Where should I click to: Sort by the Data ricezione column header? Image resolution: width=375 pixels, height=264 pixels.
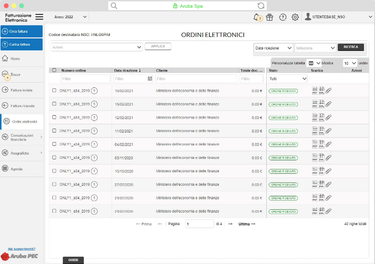(x=127, y=71)
